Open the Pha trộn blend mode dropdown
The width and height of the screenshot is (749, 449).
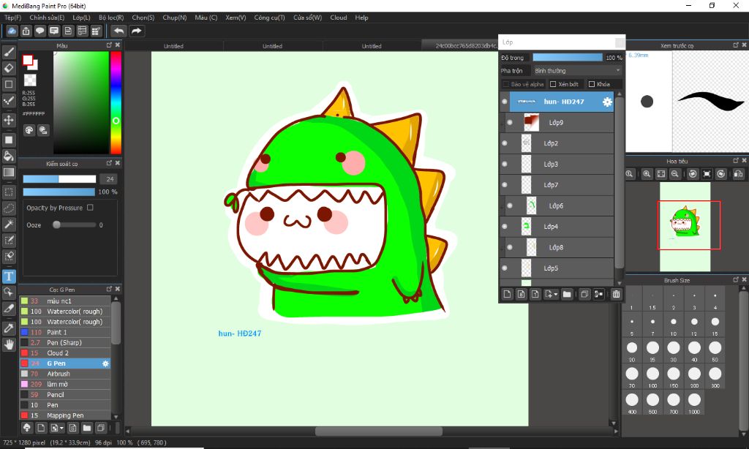(x=577, y=71)
